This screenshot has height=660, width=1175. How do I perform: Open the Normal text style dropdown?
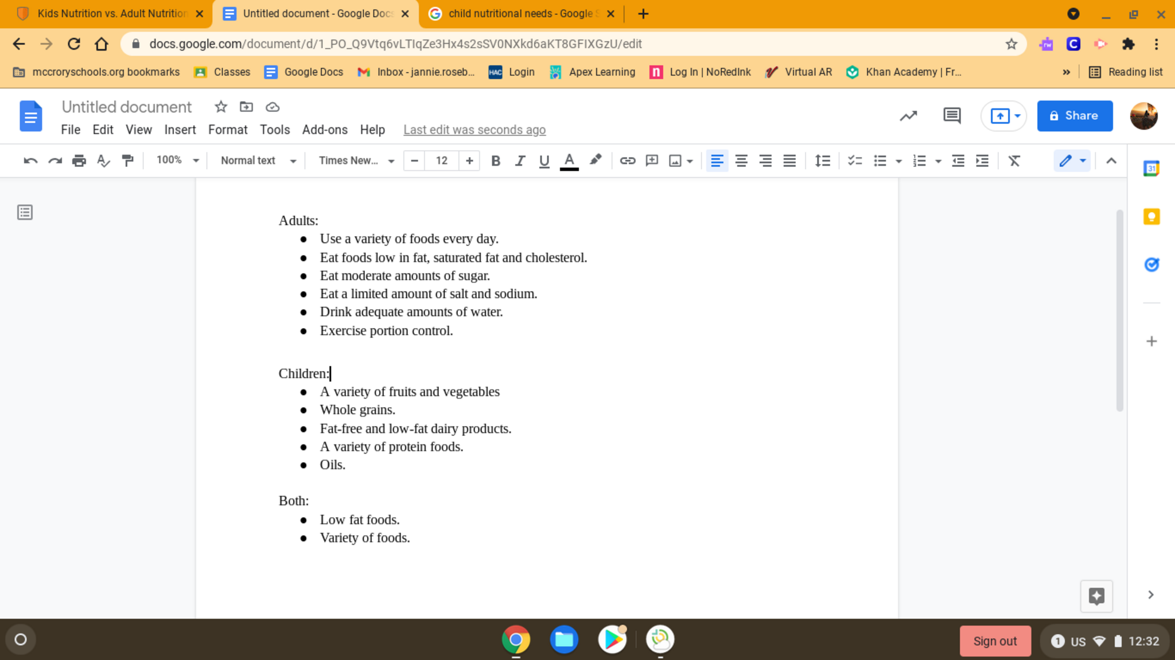point(258,161)
